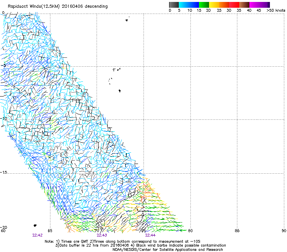Click the yellow 20-25 knots color segment
This screenshot has width=287, height=252.
(x=214, y=5)
